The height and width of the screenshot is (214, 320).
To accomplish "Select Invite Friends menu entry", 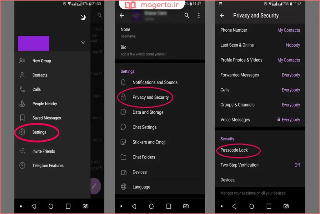I will (43, 151).
